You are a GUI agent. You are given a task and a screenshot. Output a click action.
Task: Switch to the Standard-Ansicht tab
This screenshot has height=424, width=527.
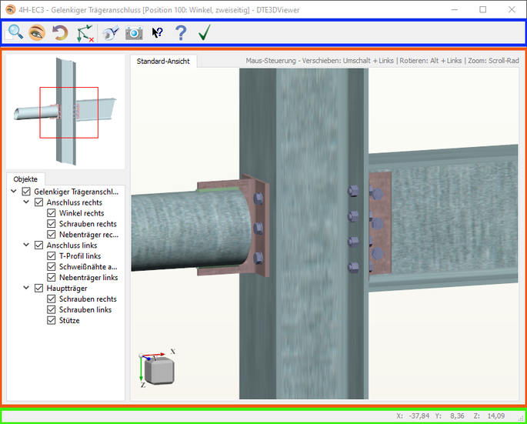(163, 61)
